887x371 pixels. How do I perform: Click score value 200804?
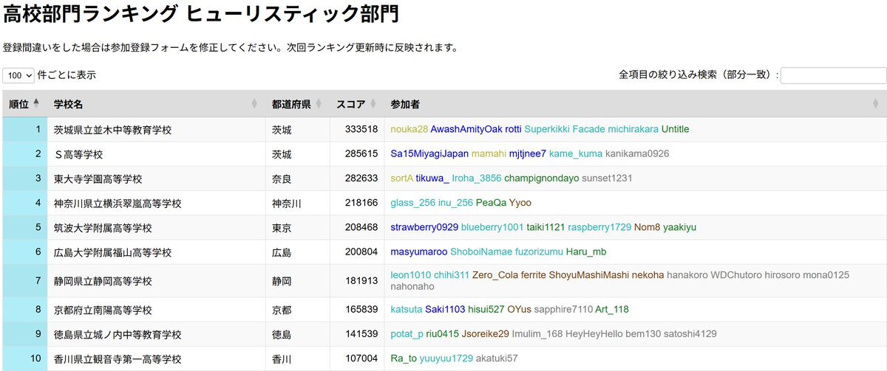[361, 252]
